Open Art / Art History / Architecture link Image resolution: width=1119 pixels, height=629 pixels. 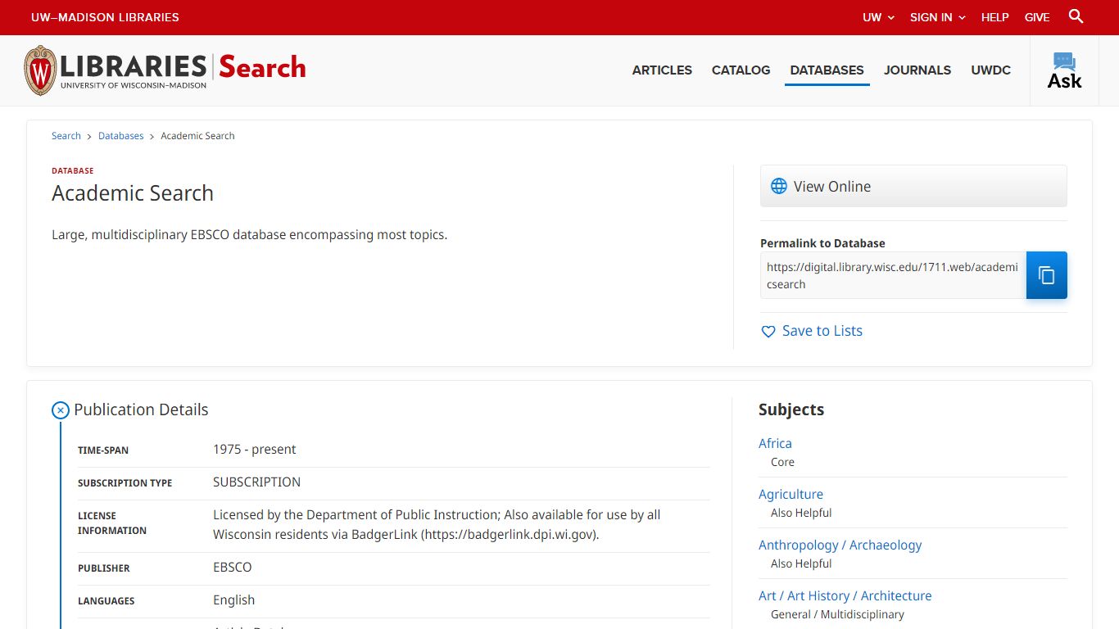click(845, 595)
